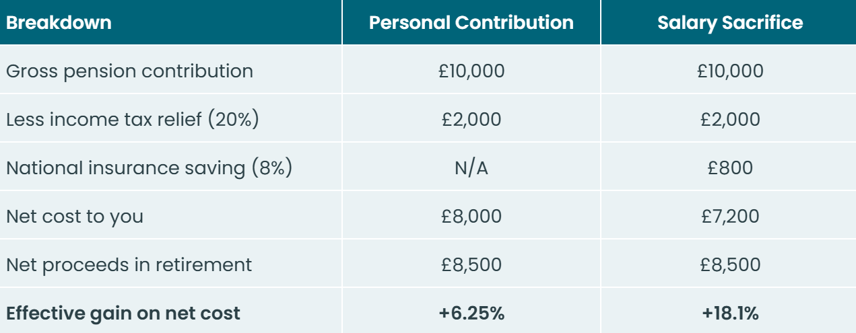Select the Salary Sacrifice column header

tap(730, 22)
